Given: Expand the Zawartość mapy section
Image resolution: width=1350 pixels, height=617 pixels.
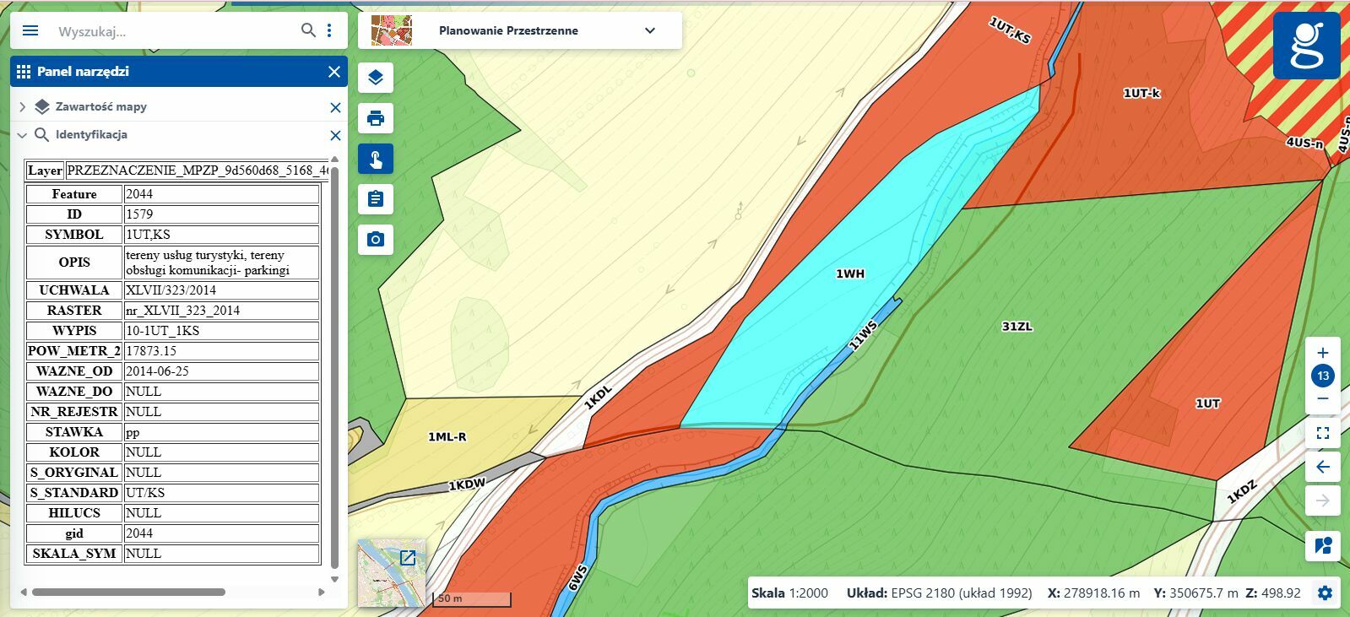Looking at the screenshot, I should pyautogui.click(x=22, y=107).
